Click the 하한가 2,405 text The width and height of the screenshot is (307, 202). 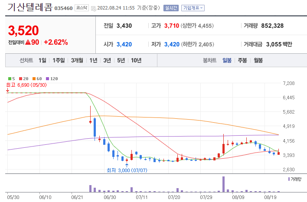click(197, 45)
